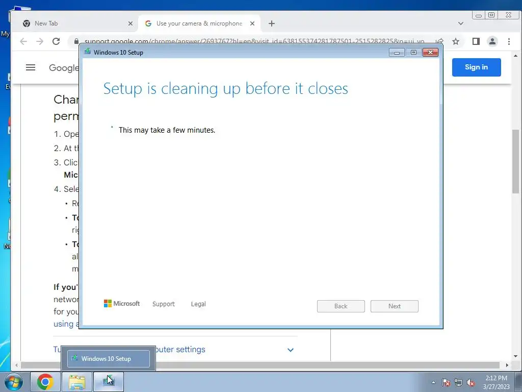The image size is (522, 392).
Task: Click the Windows 10 Setup taskbar icon
Action: coord(109,382)
